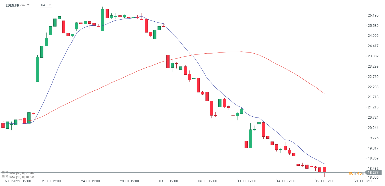Click the 21.11 12:00 time axis label
The height and width of the screenshot is (186, 385).
click(x=364, y=181)
